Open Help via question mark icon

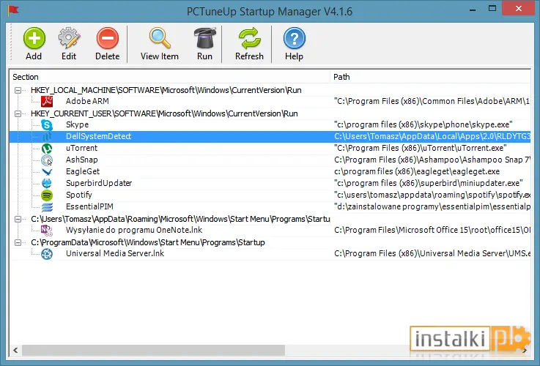294,38
